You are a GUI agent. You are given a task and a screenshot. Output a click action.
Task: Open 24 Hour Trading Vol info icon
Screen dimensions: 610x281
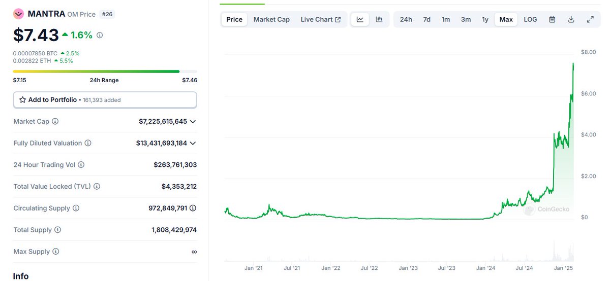(81, 165)
